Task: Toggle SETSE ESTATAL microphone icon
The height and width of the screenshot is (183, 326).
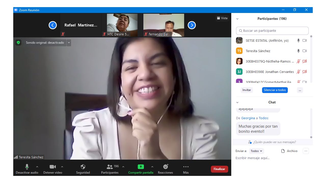Action: [x=298, y=40]
